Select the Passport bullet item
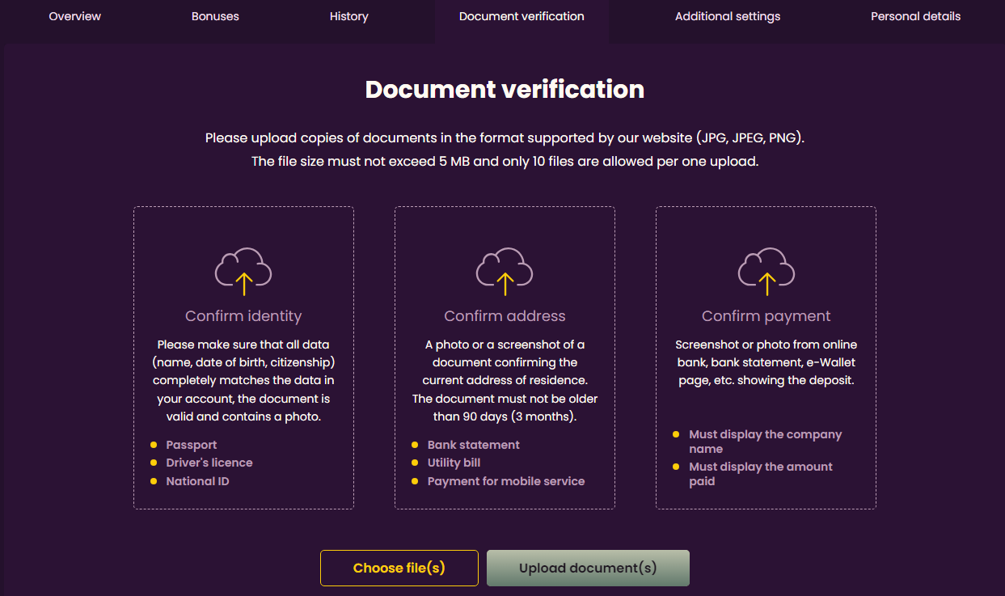Viewport: 1005px width, 596px height. pyautogui.click(x=191, y=444)
